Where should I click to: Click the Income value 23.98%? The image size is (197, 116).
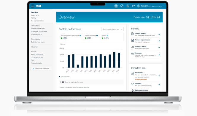coord(106,38)
